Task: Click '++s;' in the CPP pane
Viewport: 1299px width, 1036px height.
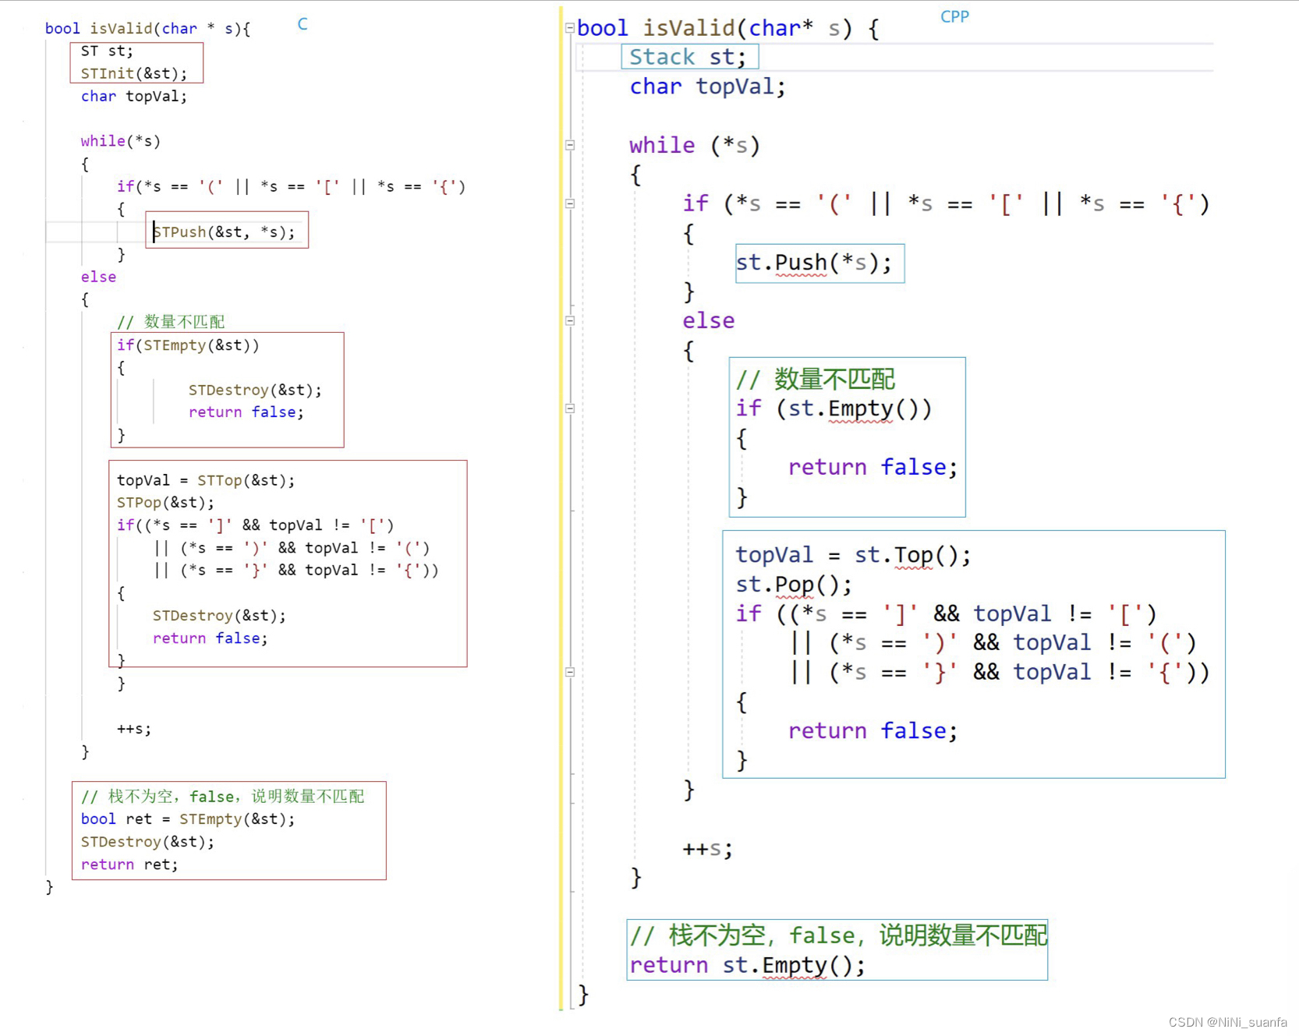Action: pyautogui.click(x=708, y=849)
